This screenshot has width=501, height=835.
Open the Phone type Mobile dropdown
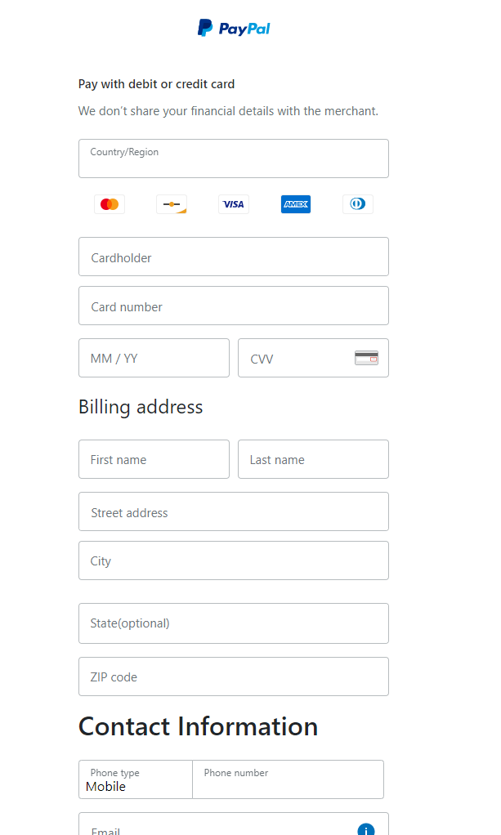point(136,779)
